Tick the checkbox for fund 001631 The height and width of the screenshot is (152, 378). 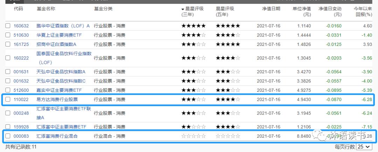pos(8,72)
